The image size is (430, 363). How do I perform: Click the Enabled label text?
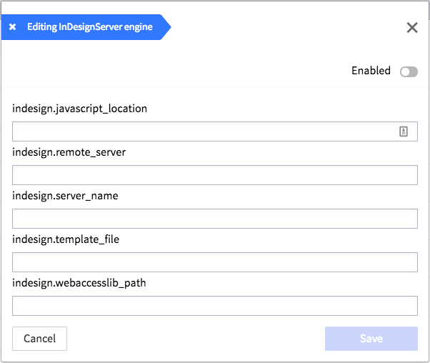pyautogui.click(x=371, y=71)
